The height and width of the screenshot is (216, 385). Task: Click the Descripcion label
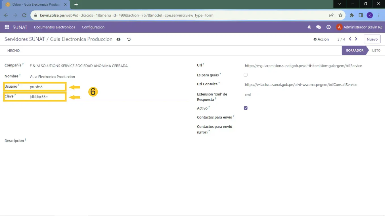(x=14, y=141)
